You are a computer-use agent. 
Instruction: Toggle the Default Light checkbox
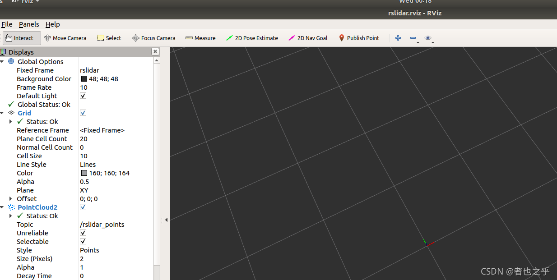(83, 96)
